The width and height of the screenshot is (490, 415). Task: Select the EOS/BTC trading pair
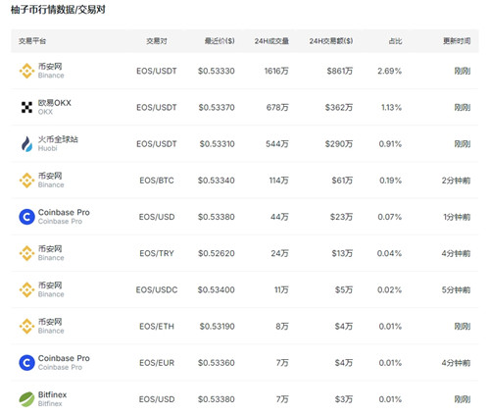[x=157, y=181]
